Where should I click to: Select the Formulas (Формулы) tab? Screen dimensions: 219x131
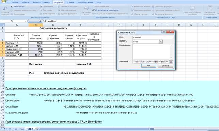pyautogui.click(x=59, y=2)
